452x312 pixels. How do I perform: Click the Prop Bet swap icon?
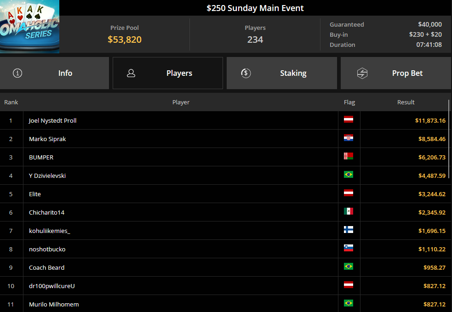pos(362,73)
